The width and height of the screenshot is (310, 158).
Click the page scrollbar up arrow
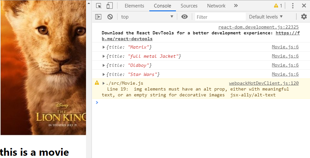coord(89,3)
